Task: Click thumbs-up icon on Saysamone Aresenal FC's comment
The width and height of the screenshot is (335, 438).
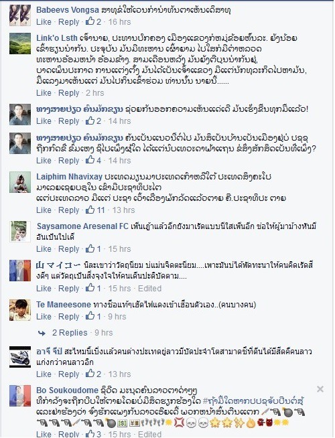Action: 90,248
